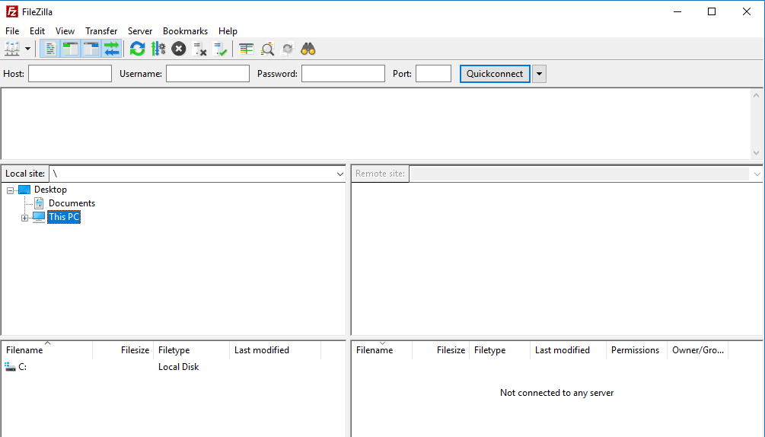The width and height of the screenshot is (765, 437).
Task: Open the File menu
Action: point(12,30)
